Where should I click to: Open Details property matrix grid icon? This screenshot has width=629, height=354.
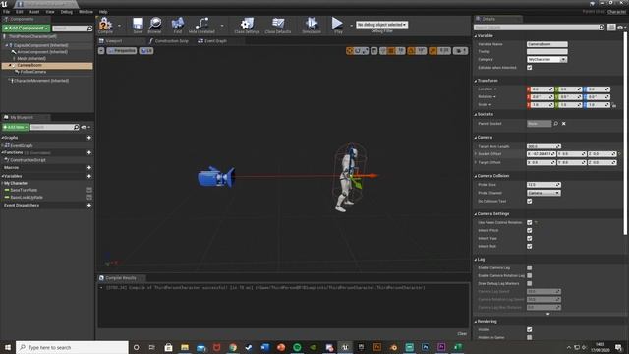coord(611,27)
